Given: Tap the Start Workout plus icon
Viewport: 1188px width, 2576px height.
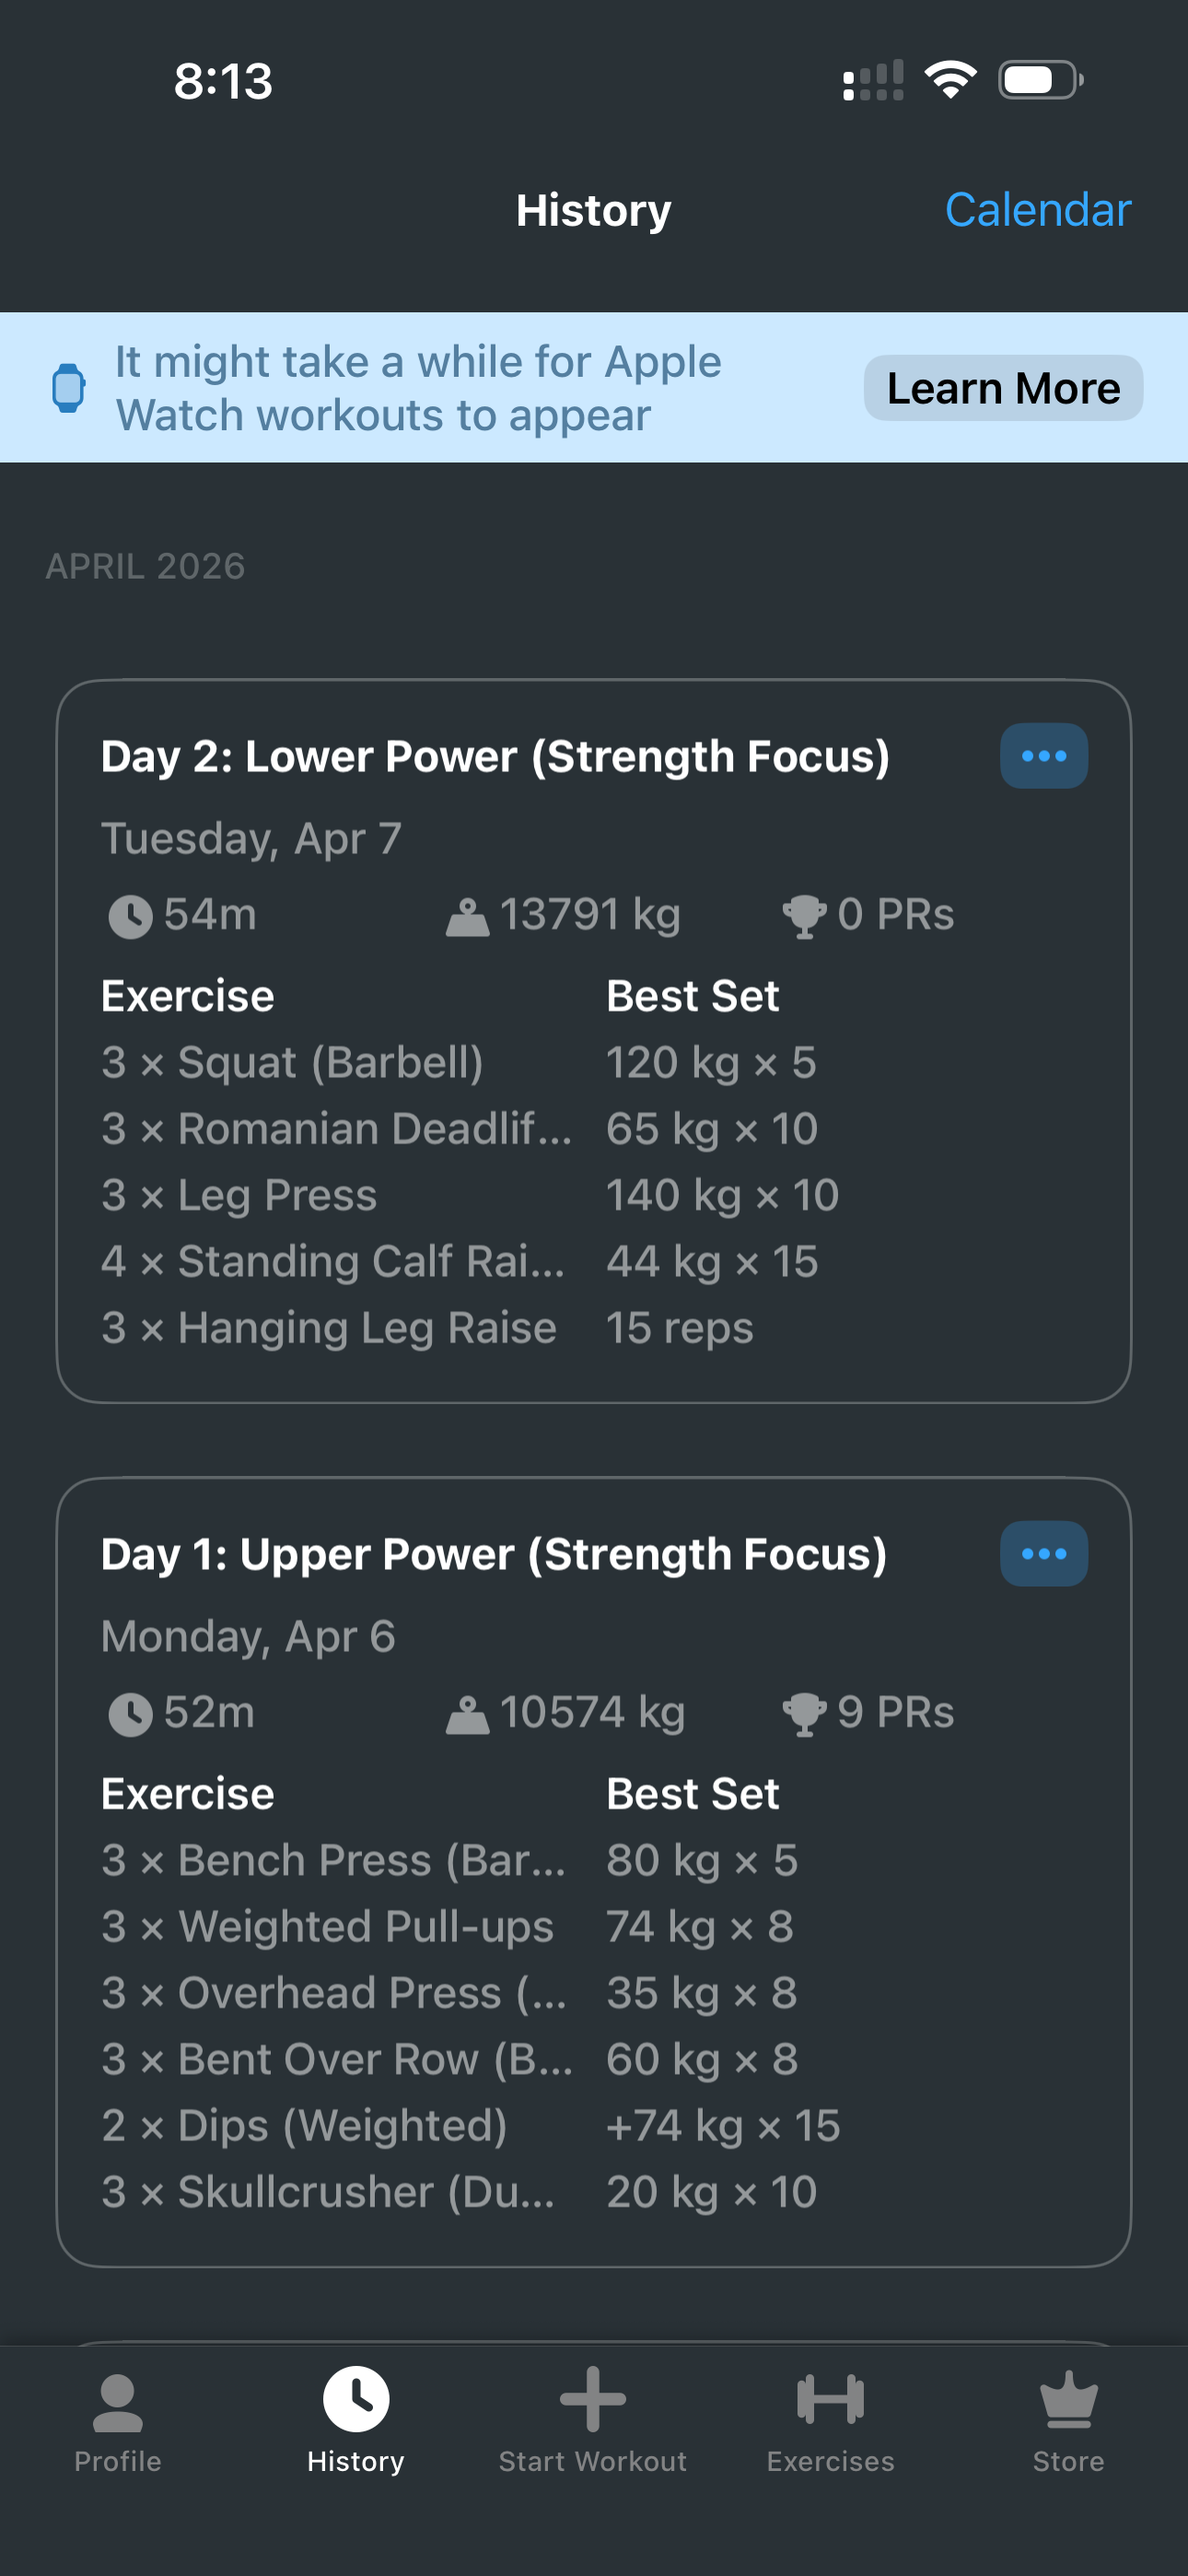Looking at the screenshot, I should point(593,2398).
